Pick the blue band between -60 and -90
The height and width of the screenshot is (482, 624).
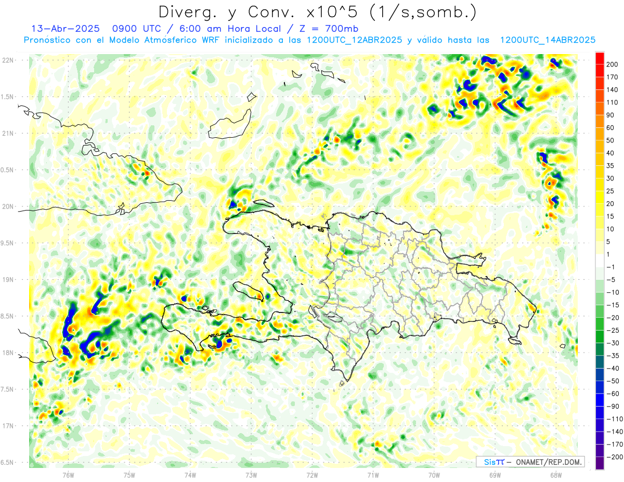(600, 400)
